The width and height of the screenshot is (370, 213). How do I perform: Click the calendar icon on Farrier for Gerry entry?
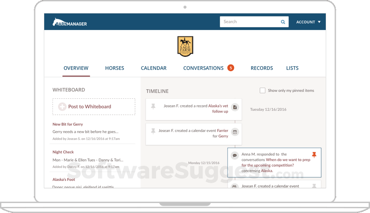[235, 132]
